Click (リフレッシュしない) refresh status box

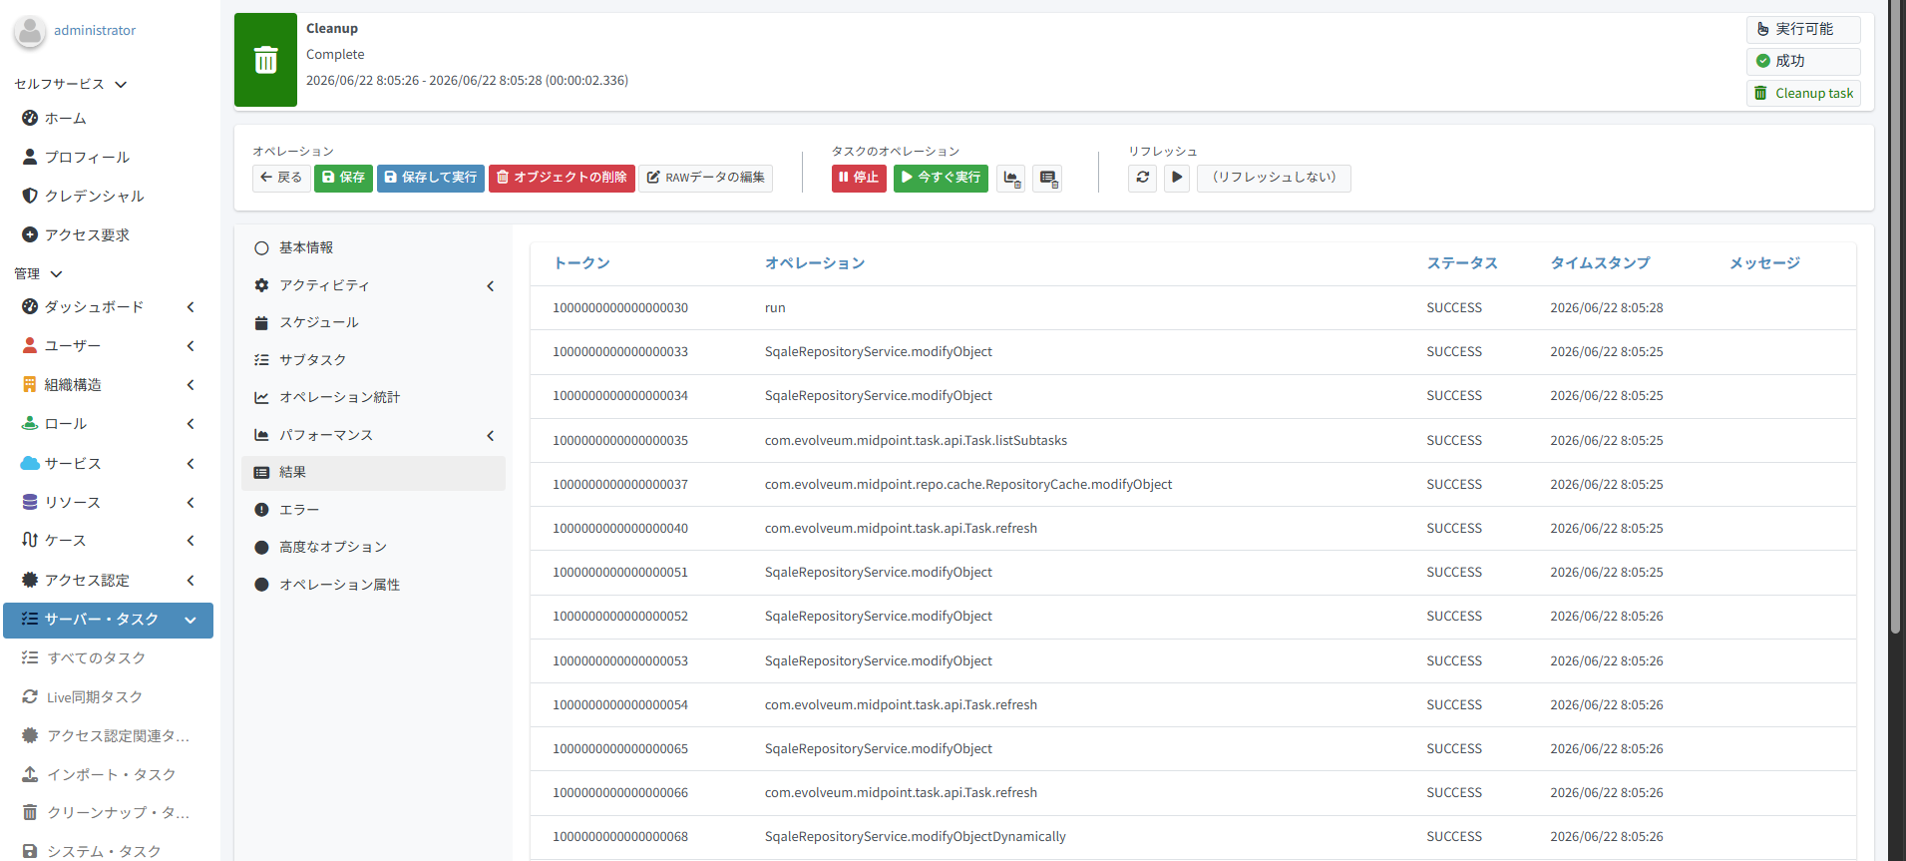coord(1274,178)
